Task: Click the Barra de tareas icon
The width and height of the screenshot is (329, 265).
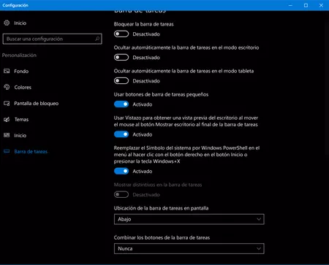Action: pyautogui.click(x=7, y=151)
